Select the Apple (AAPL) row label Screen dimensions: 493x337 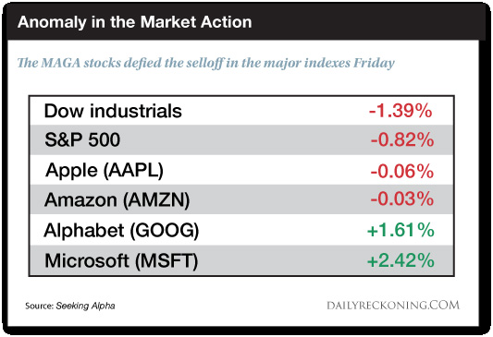[105, 171]
